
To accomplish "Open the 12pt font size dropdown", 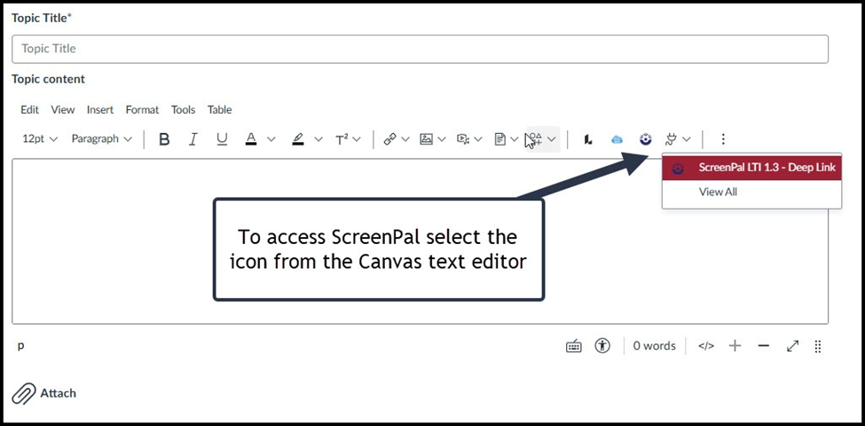I will pyautogui.click(x=39, y=139).
